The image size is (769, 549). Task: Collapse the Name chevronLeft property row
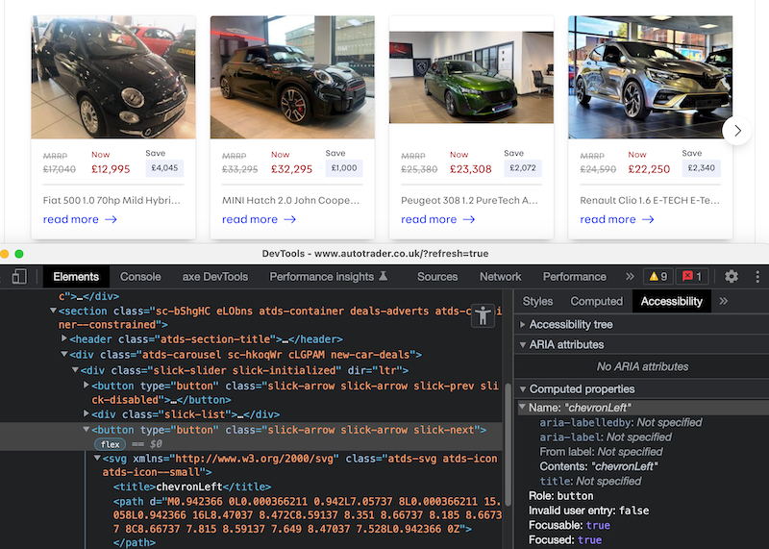coord(522,408)
